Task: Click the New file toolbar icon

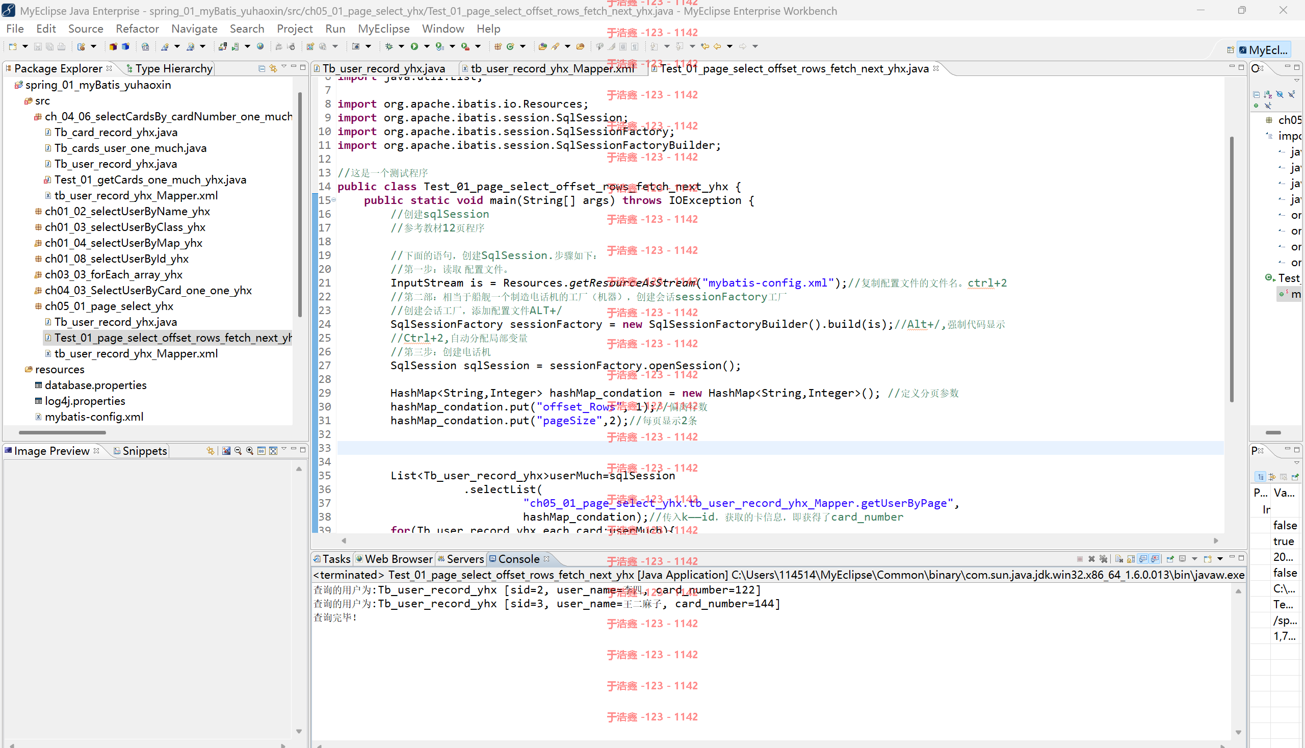Action: click(12, 46)
